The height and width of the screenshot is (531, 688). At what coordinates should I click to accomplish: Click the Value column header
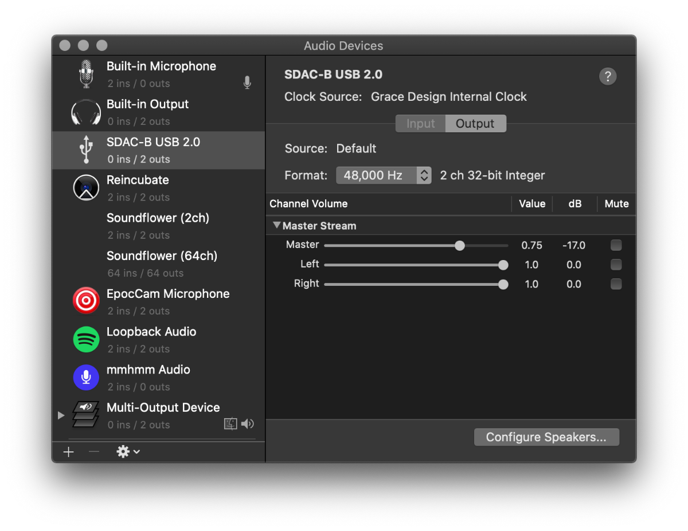click(x=532, y=204)
